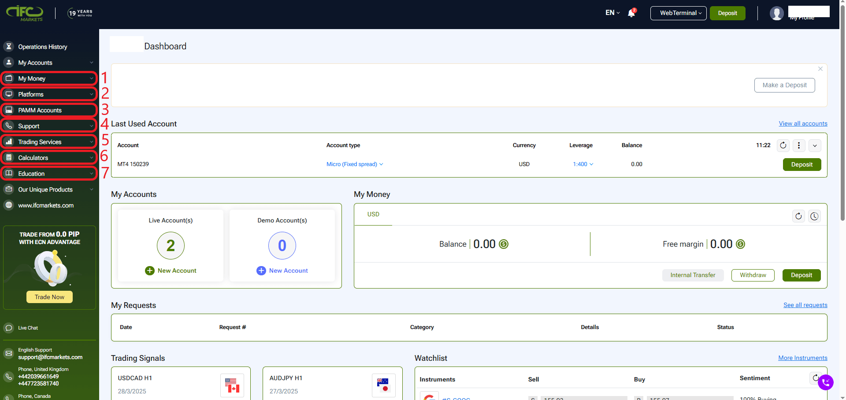Click the Trade Now banner button
The image size is (846, 400).
point(49,297)
